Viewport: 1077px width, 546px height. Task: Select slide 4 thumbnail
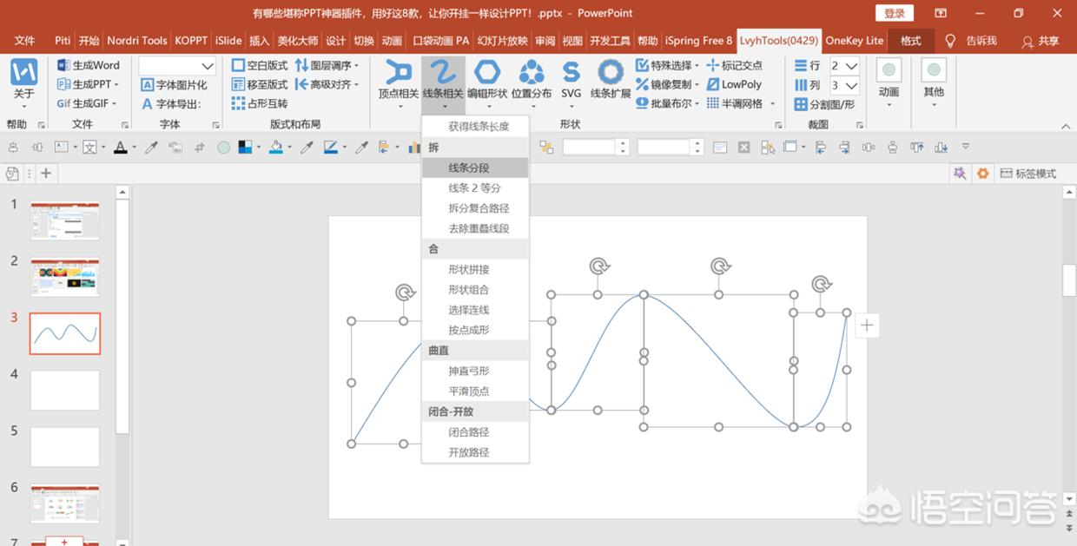[x=64, y=390]
